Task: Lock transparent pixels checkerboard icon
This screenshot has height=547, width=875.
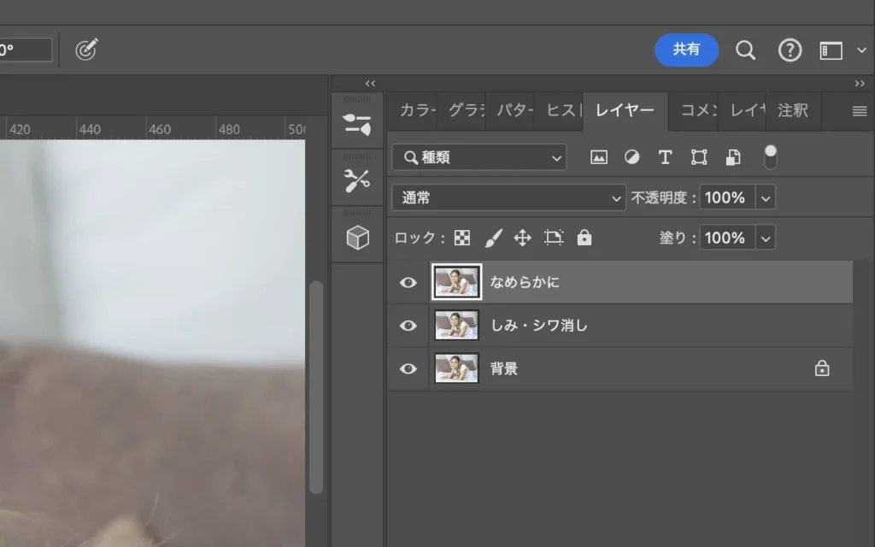Action: point(462,238)
